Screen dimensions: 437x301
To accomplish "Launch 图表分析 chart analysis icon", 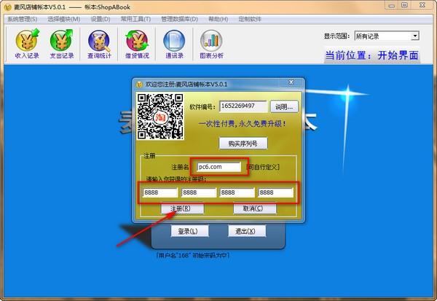I will (212, 44).
